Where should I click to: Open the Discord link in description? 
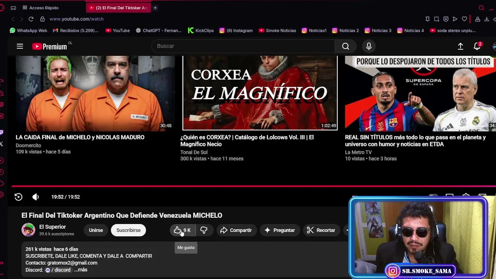click(58, 270)
